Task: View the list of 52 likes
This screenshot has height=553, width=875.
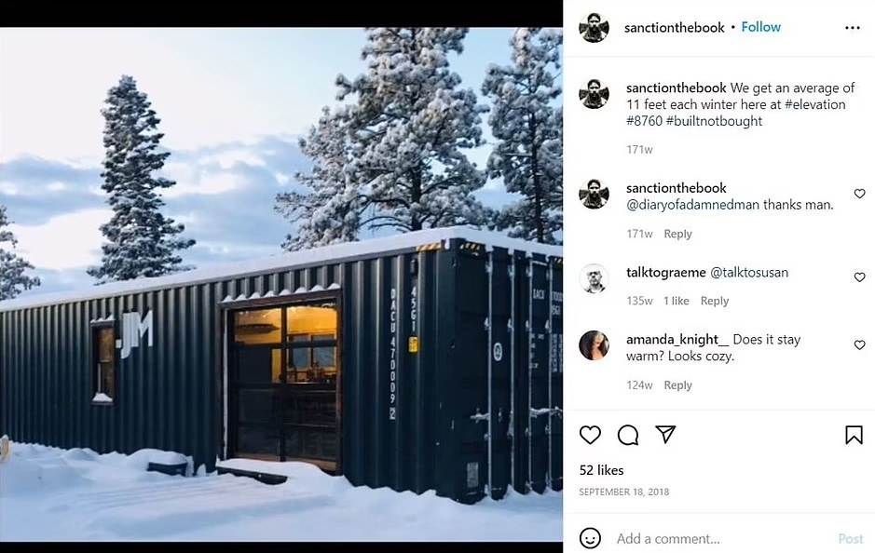Action: tap(601, 470)
